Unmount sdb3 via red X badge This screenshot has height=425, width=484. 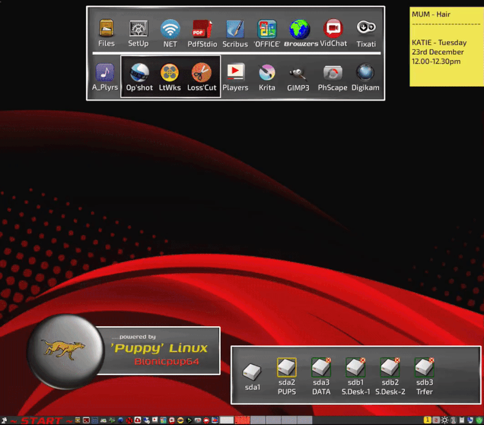tap(432, 360)
